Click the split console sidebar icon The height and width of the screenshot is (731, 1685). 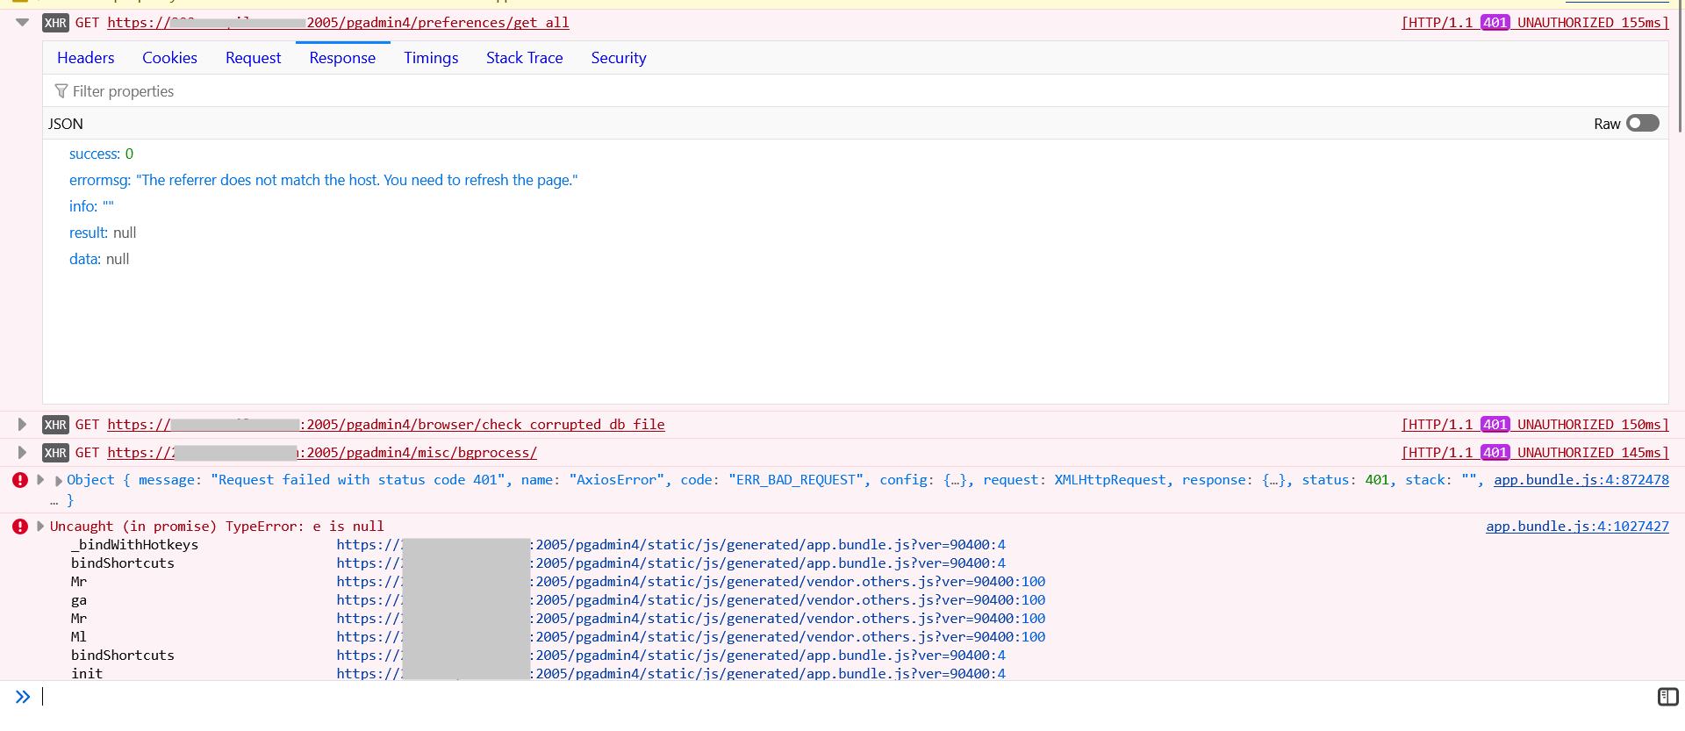coord(1667,697)
